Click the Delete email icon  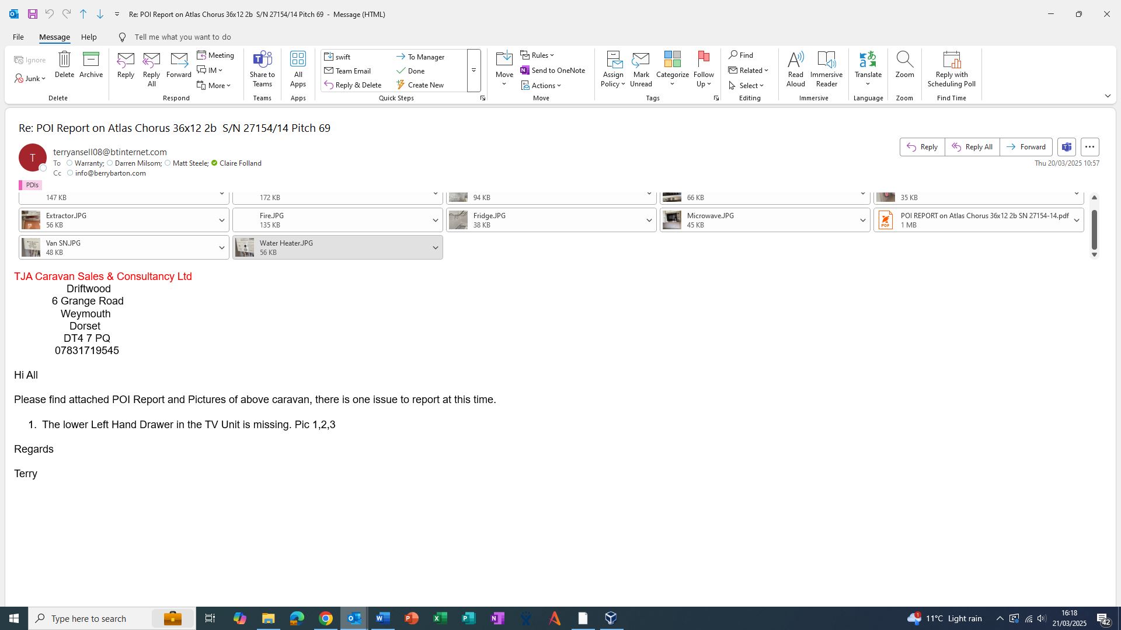pos(64,64)
